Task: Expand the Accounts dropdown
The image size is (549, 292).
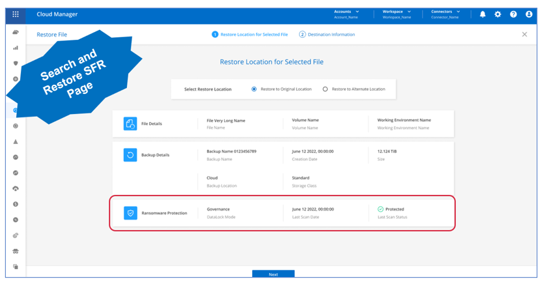Action: 346,12
